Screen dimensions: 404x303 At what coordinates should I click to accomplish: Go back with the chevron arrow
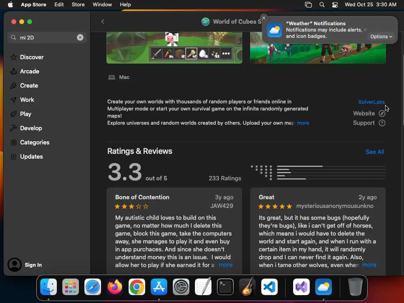(x=103, y=22)
